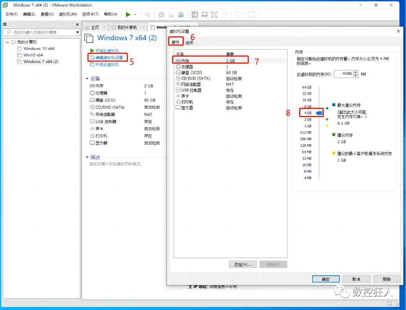Open the 编辑(E) menu
The image size is (406, 310).
pos(29,14)
